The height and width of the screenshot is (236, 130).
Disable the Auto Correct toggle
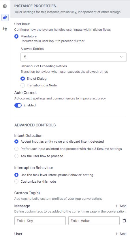coord(18,105)
